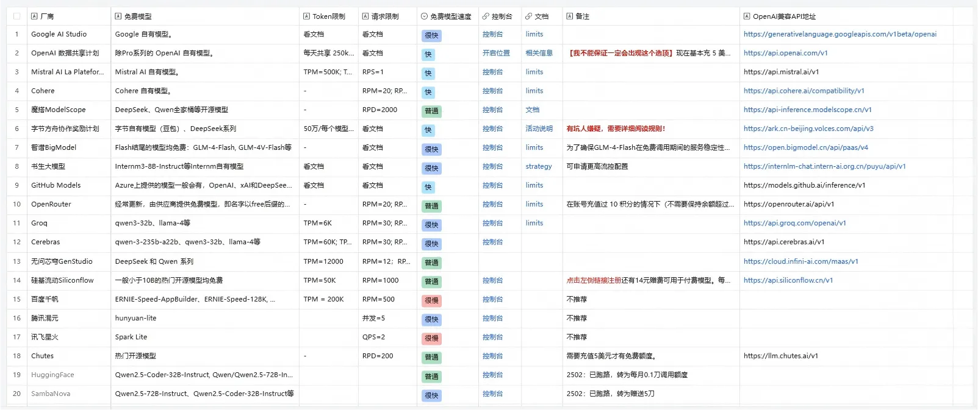
Task: Open the api-inference.modelscope.cn URL
Action: (807, 110)
